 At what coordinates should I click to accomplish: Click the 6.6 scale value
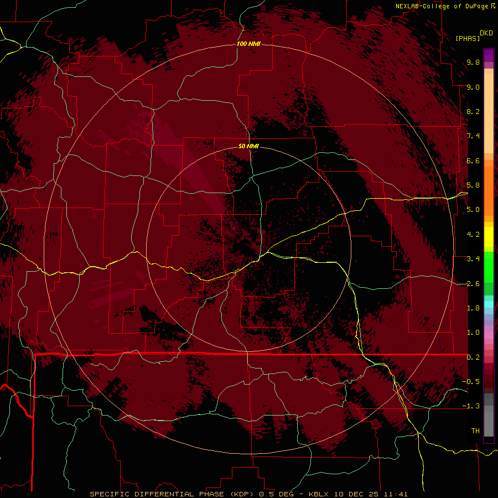(473, 160)
